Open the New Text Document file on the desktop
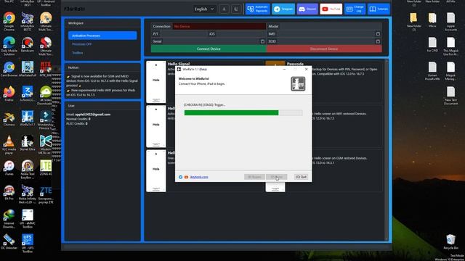 click(450, 96)
